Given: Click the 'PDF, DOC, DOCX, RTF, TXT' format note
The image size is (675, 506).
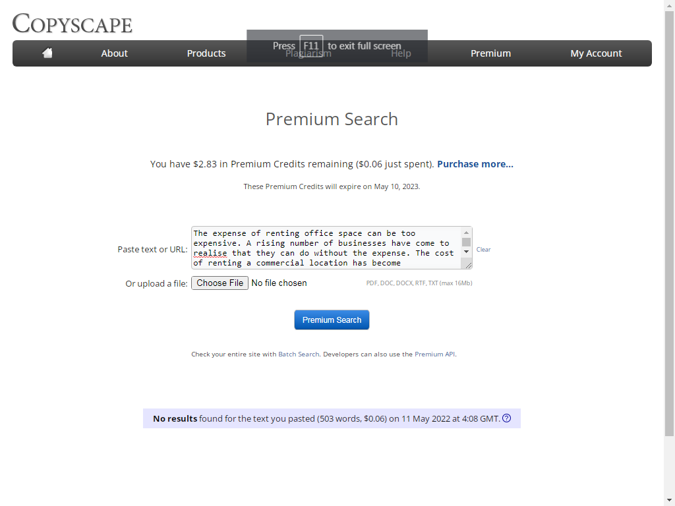Looking at the screenshot, I should pos(419,283).
